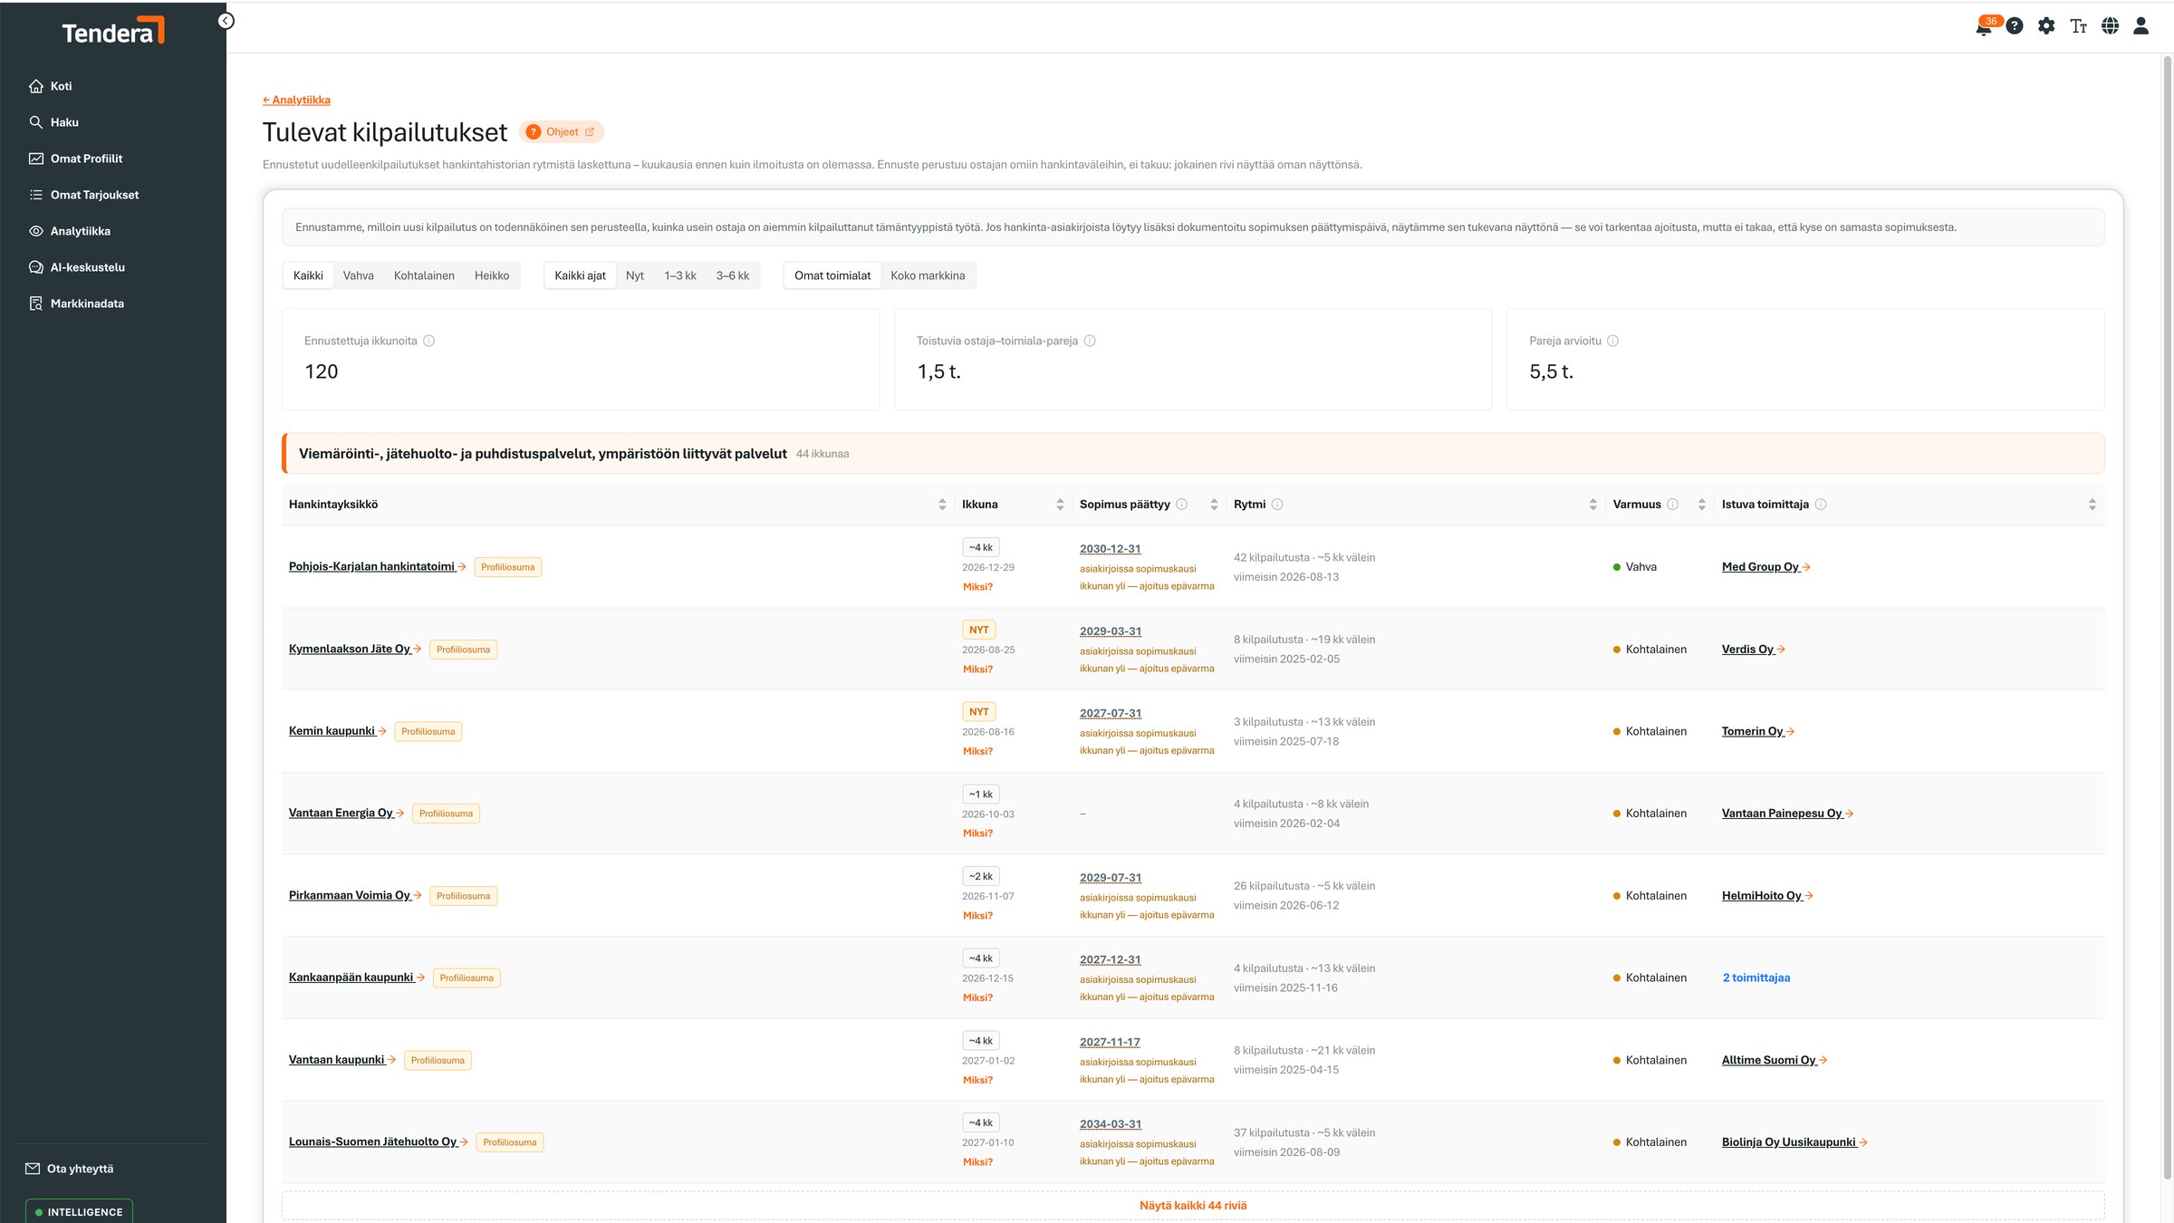Viewport: 2174px width, 1223px height.
Task: Collapse the sidebar with the chevron button
Action: [226, 21]
